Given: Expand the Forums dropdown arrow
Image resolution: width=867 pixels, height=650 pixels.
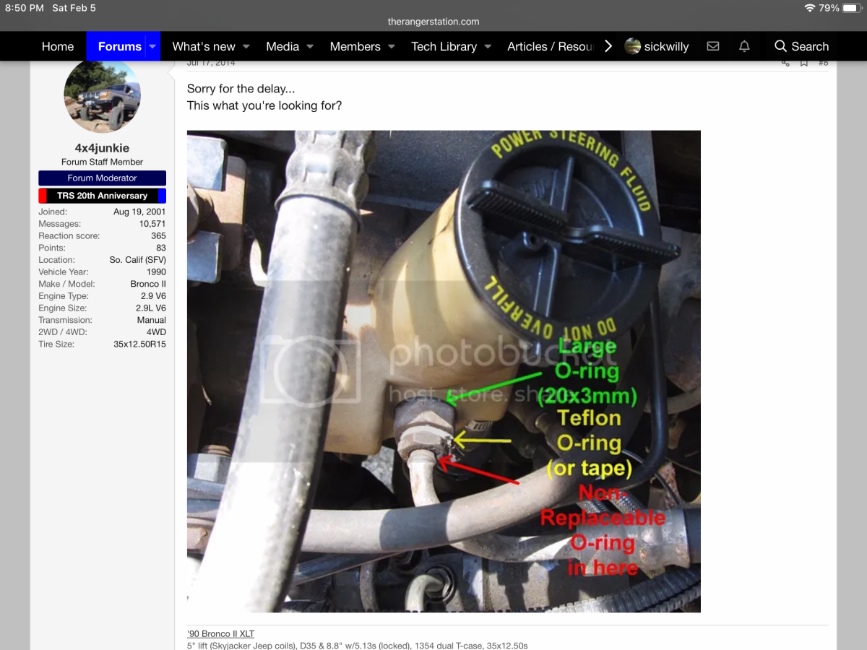Looking at the screenshot, I should 152,46.
